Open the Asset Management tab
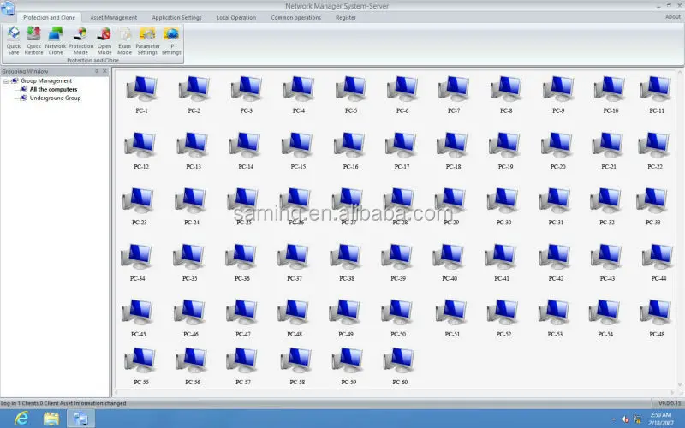 [113, 17]
